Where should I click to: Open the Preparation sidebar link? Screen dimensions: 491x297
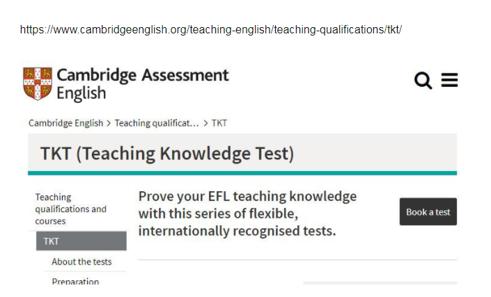click(x=75, y=281)
